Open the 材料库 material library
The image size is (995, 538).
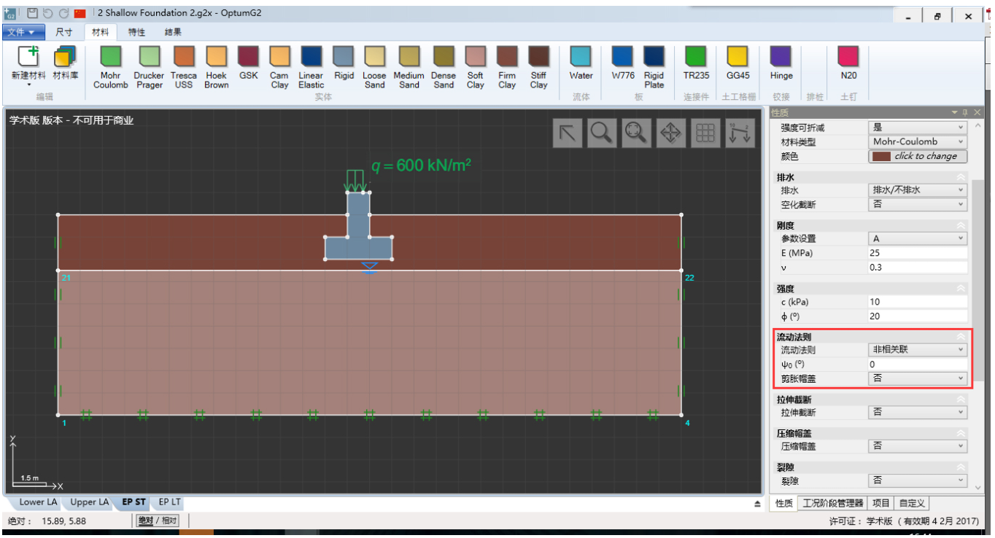tap(65, 57)
